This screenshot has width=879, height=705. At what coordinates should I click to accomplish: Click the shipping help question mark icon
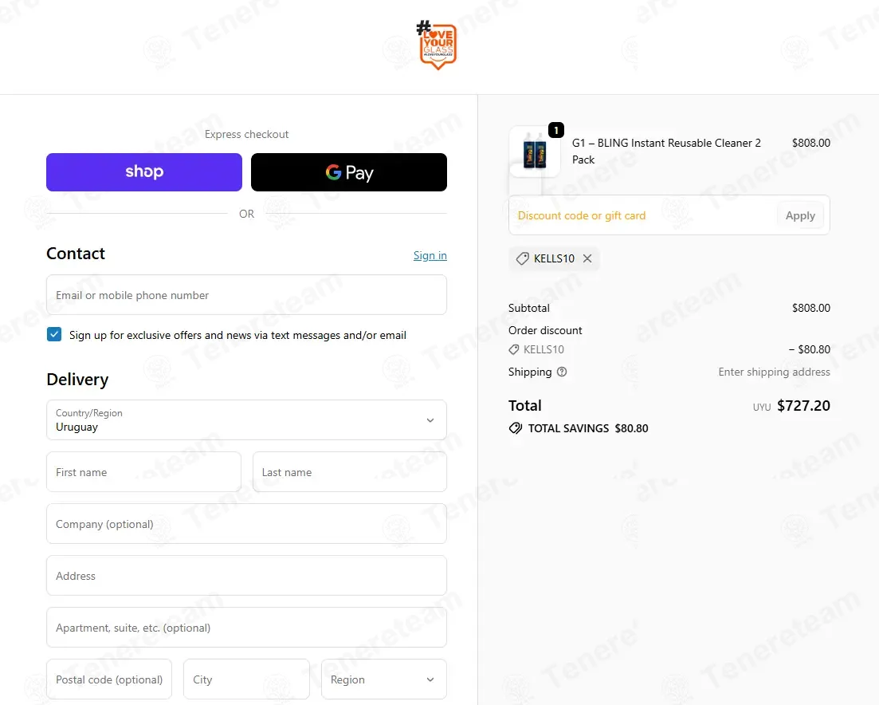562,372
